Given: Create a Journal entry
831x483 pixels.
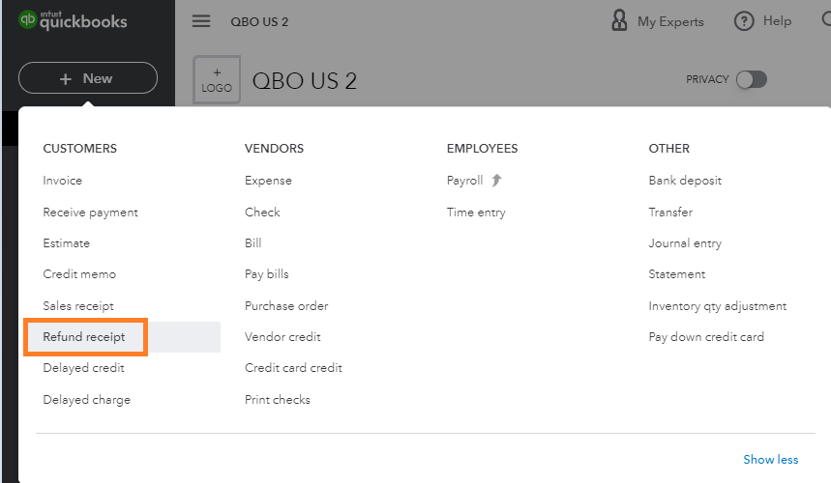Looking at the screenshot, I should coord(685,243).
